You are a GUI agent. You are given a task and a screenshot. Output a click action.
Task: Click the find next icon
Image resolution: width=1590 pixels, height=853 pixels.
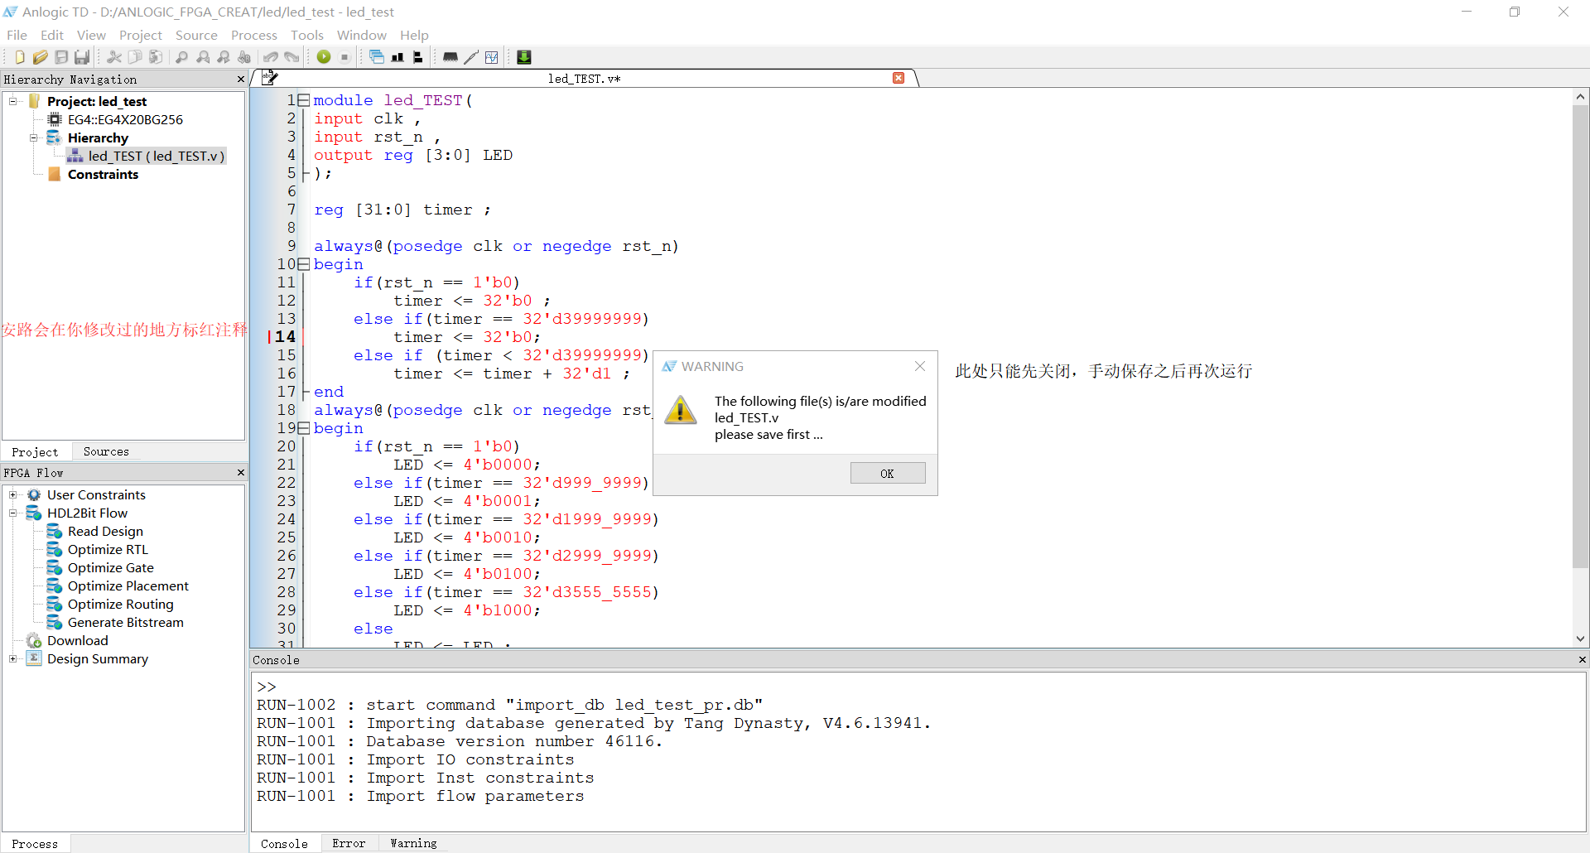224,57
